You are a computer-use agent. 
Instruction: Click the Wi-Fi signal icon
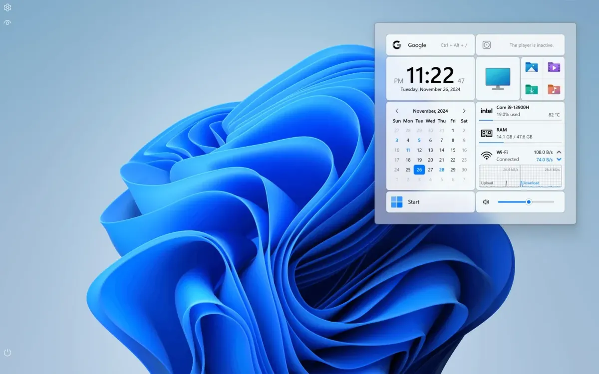[486, 156]
